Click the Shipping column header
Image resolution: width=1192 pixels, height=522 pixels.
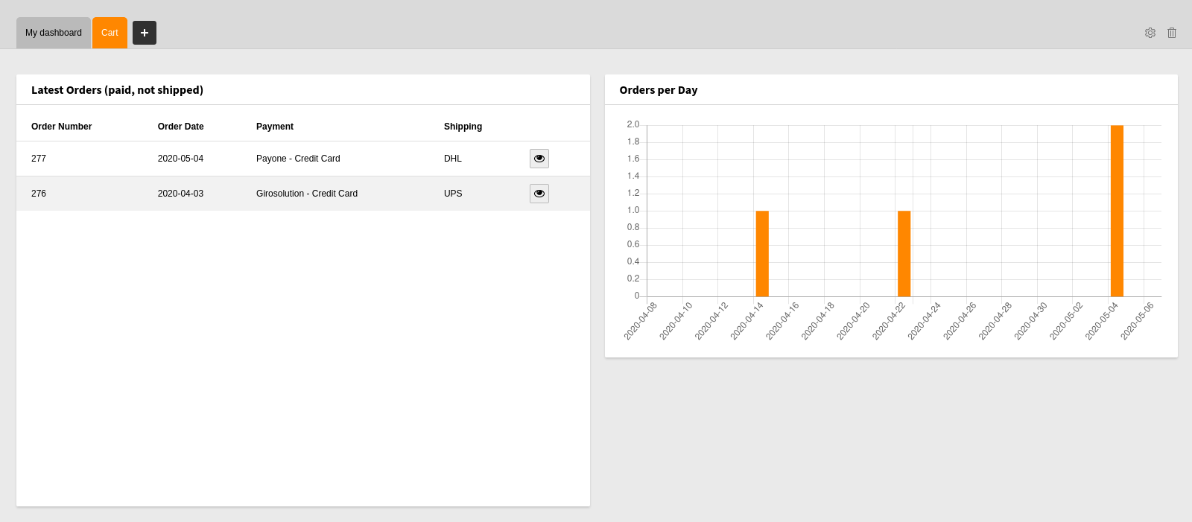coord(463,127)
